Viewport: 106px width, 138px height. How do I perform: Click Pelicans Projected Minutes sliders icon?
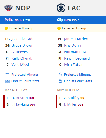(7, 75)
